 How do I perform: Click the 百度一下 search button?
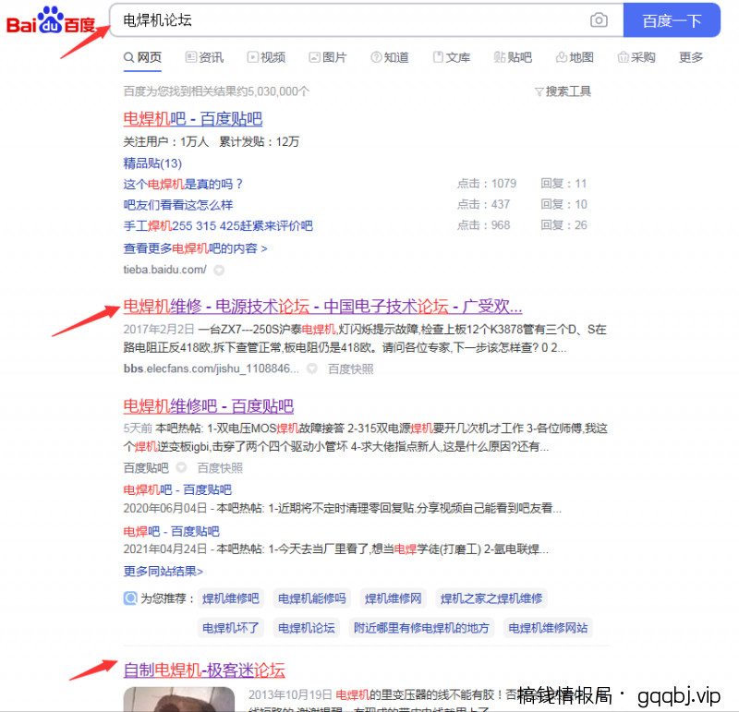[672, 20]
